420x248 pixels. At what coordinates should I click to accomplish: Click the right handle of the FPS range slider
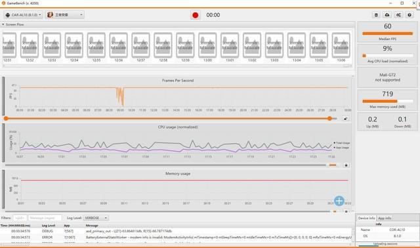click(x=329, y=118)
